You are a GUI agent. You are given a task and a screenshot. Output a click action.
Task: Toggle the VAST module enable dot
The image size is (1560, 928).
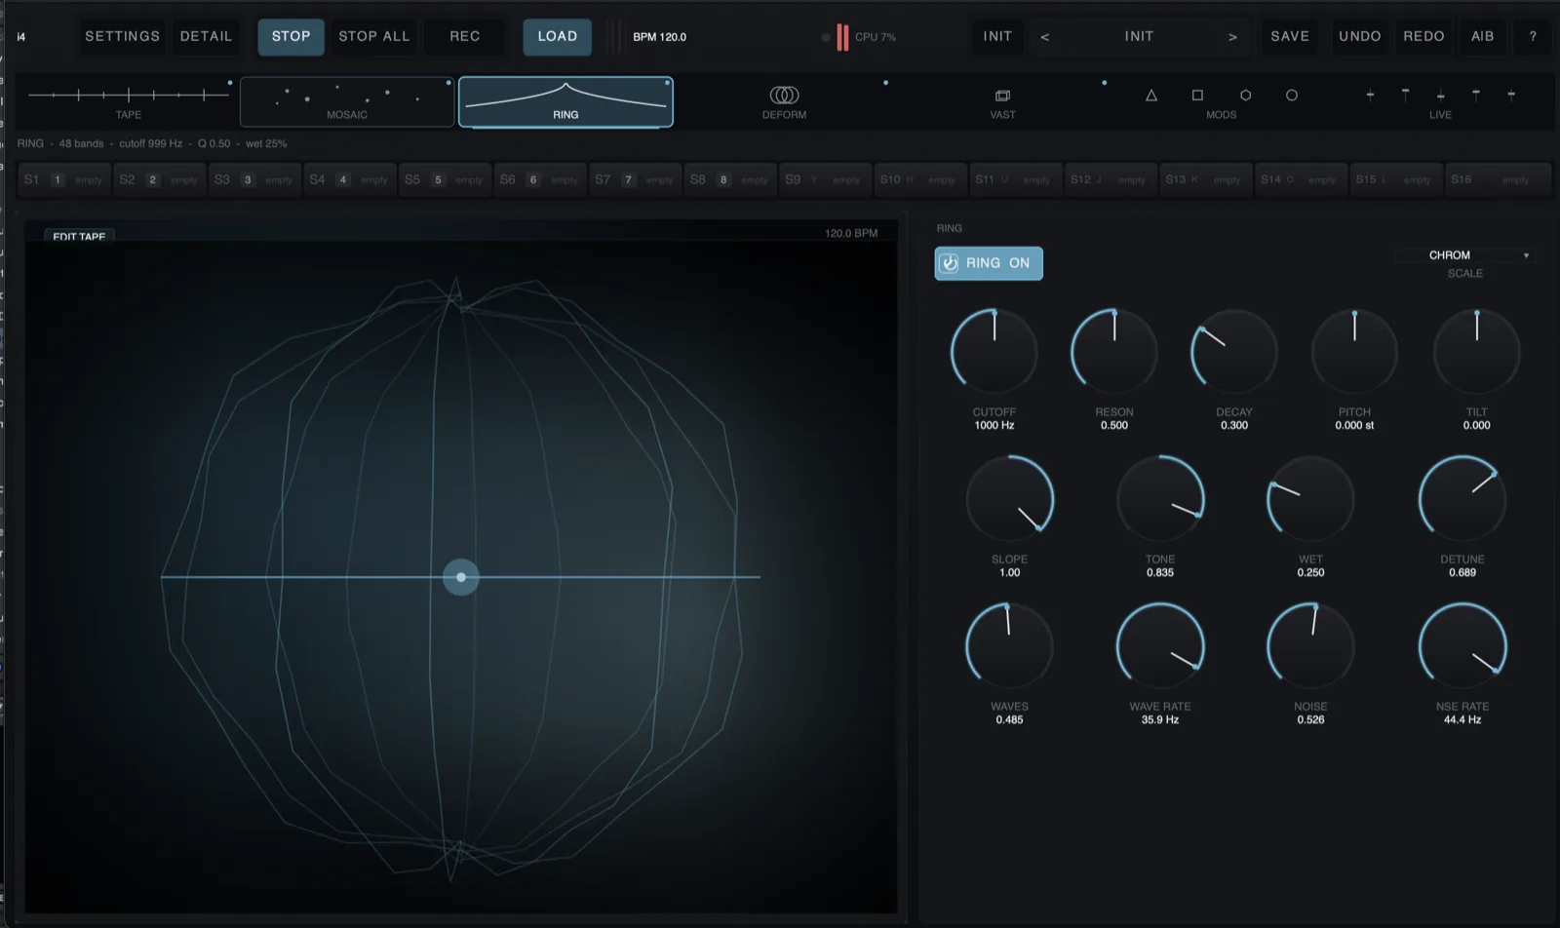click(1104, 83)
